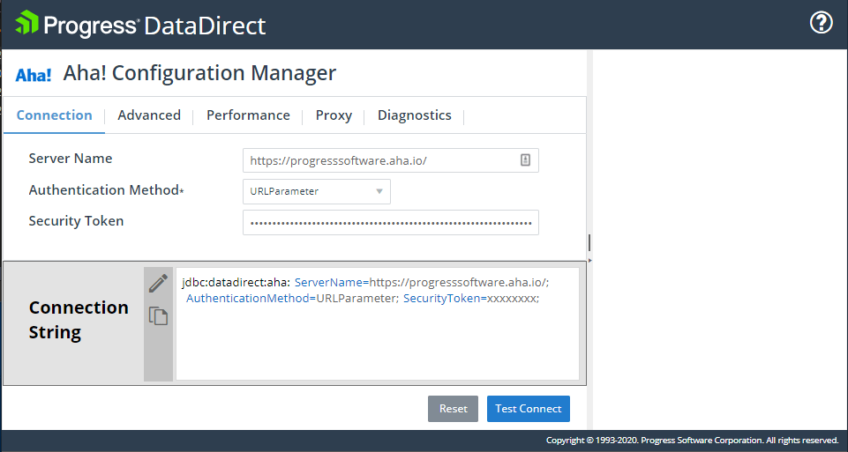Viewport: 848px width, 452px height.
Task: Show the Diagnostics tab
Action: 414,115
